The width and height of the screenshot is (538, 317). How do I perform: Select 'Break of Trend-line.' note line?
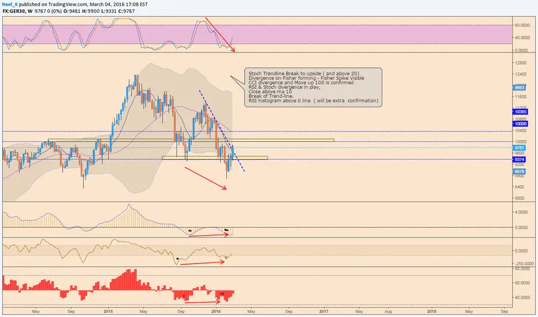coord(271,96)
